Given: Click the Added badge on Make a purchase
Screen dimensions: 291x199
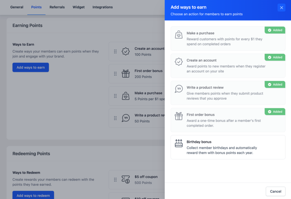Looking at the screenshot, I should 275,30.
